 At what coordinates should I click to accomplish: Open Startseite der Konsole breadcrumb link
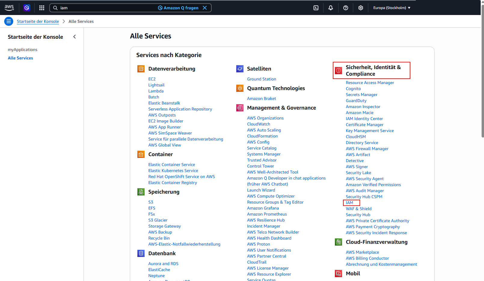38,21
